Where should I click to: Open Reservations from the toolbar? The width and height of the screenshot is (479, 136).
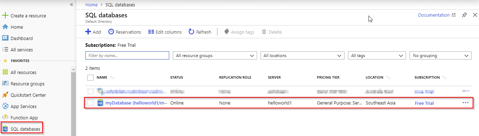tap(125, 32)
